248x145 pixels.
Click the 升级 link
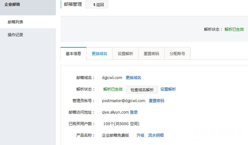click(x=141, y=135)
